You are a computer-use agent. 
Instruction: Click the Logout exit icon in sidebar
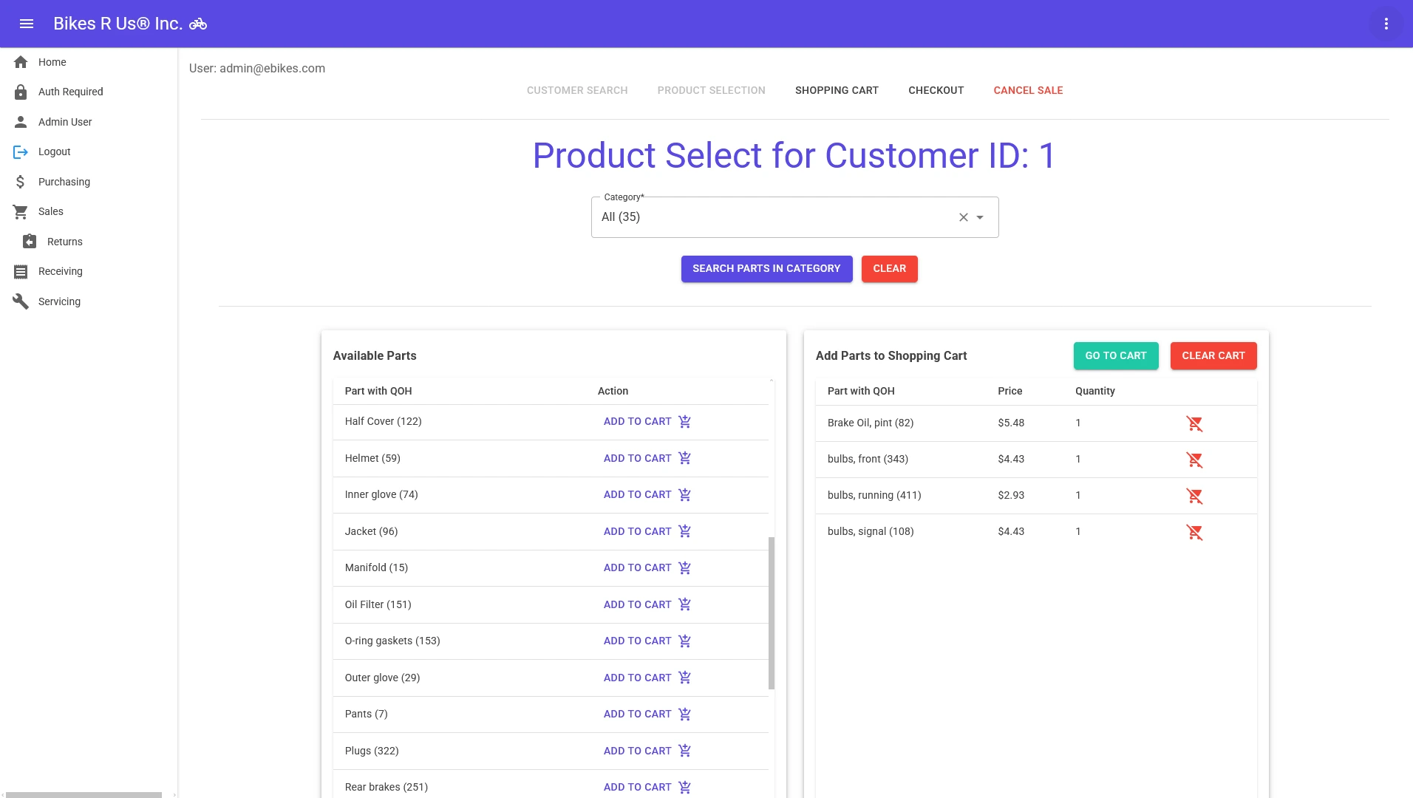(x=21, y=151)
